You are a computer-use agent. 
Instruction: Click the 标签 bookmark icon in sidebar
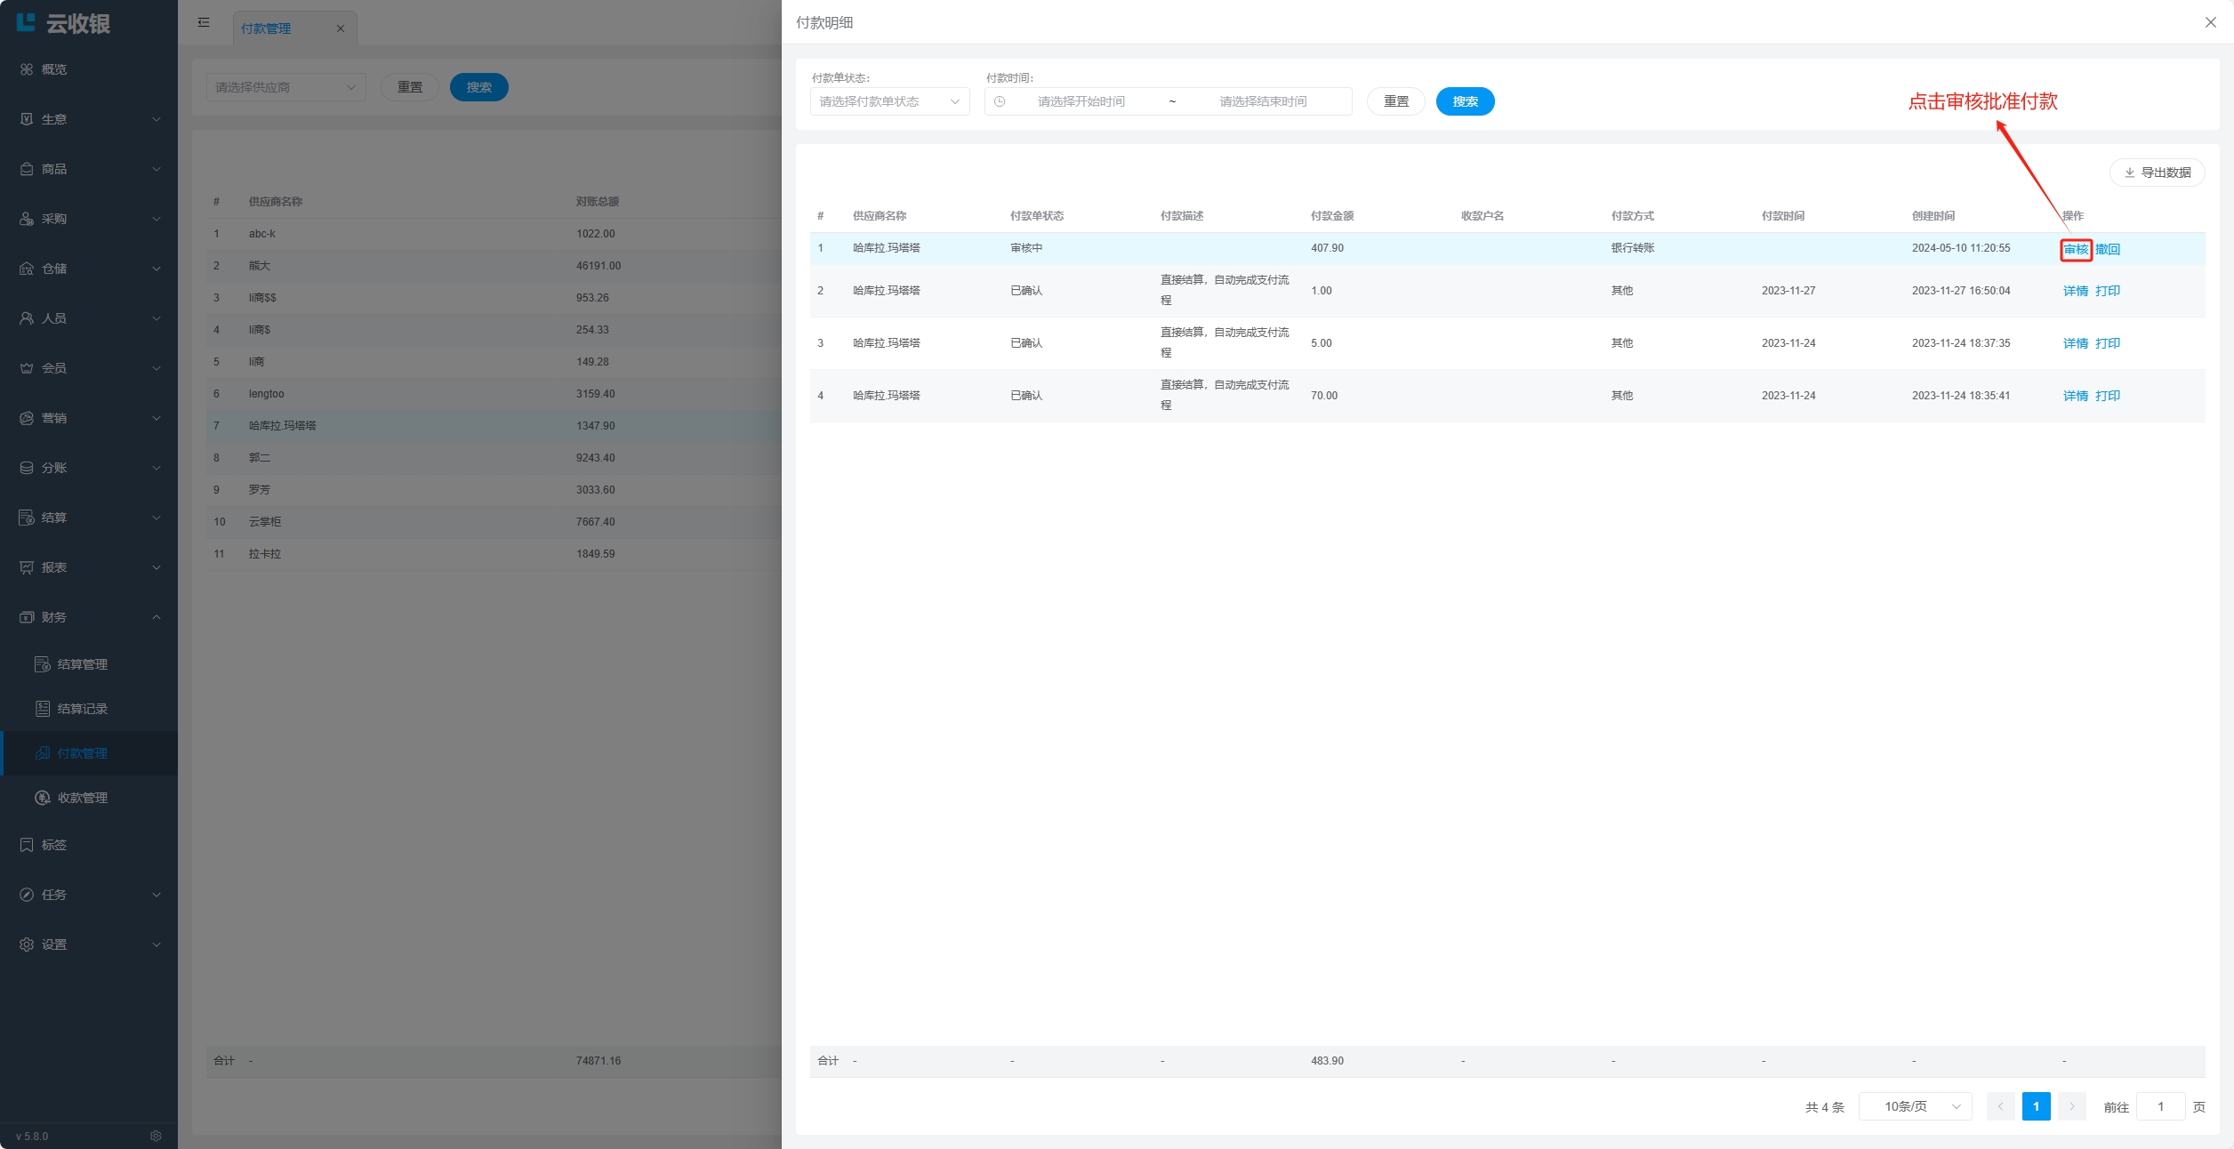(27, 845)
